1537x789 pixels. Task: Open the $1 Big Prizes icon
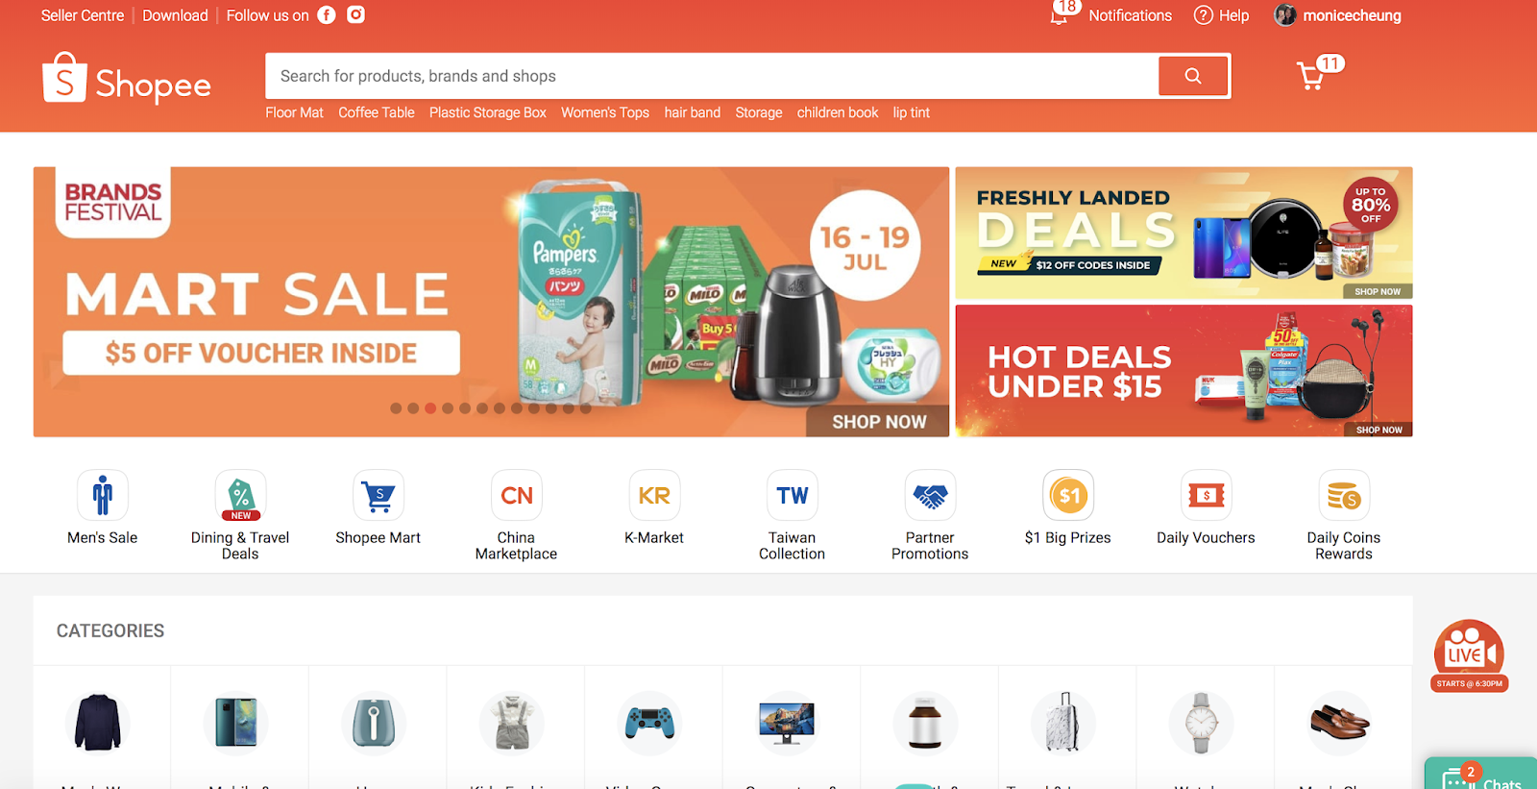[x=1068, y=495]
